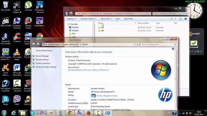Viewport: 207px width, 116px height.
Task: Open Control Panel Home link
Action: pyautogui.click(x=44, y=51)
